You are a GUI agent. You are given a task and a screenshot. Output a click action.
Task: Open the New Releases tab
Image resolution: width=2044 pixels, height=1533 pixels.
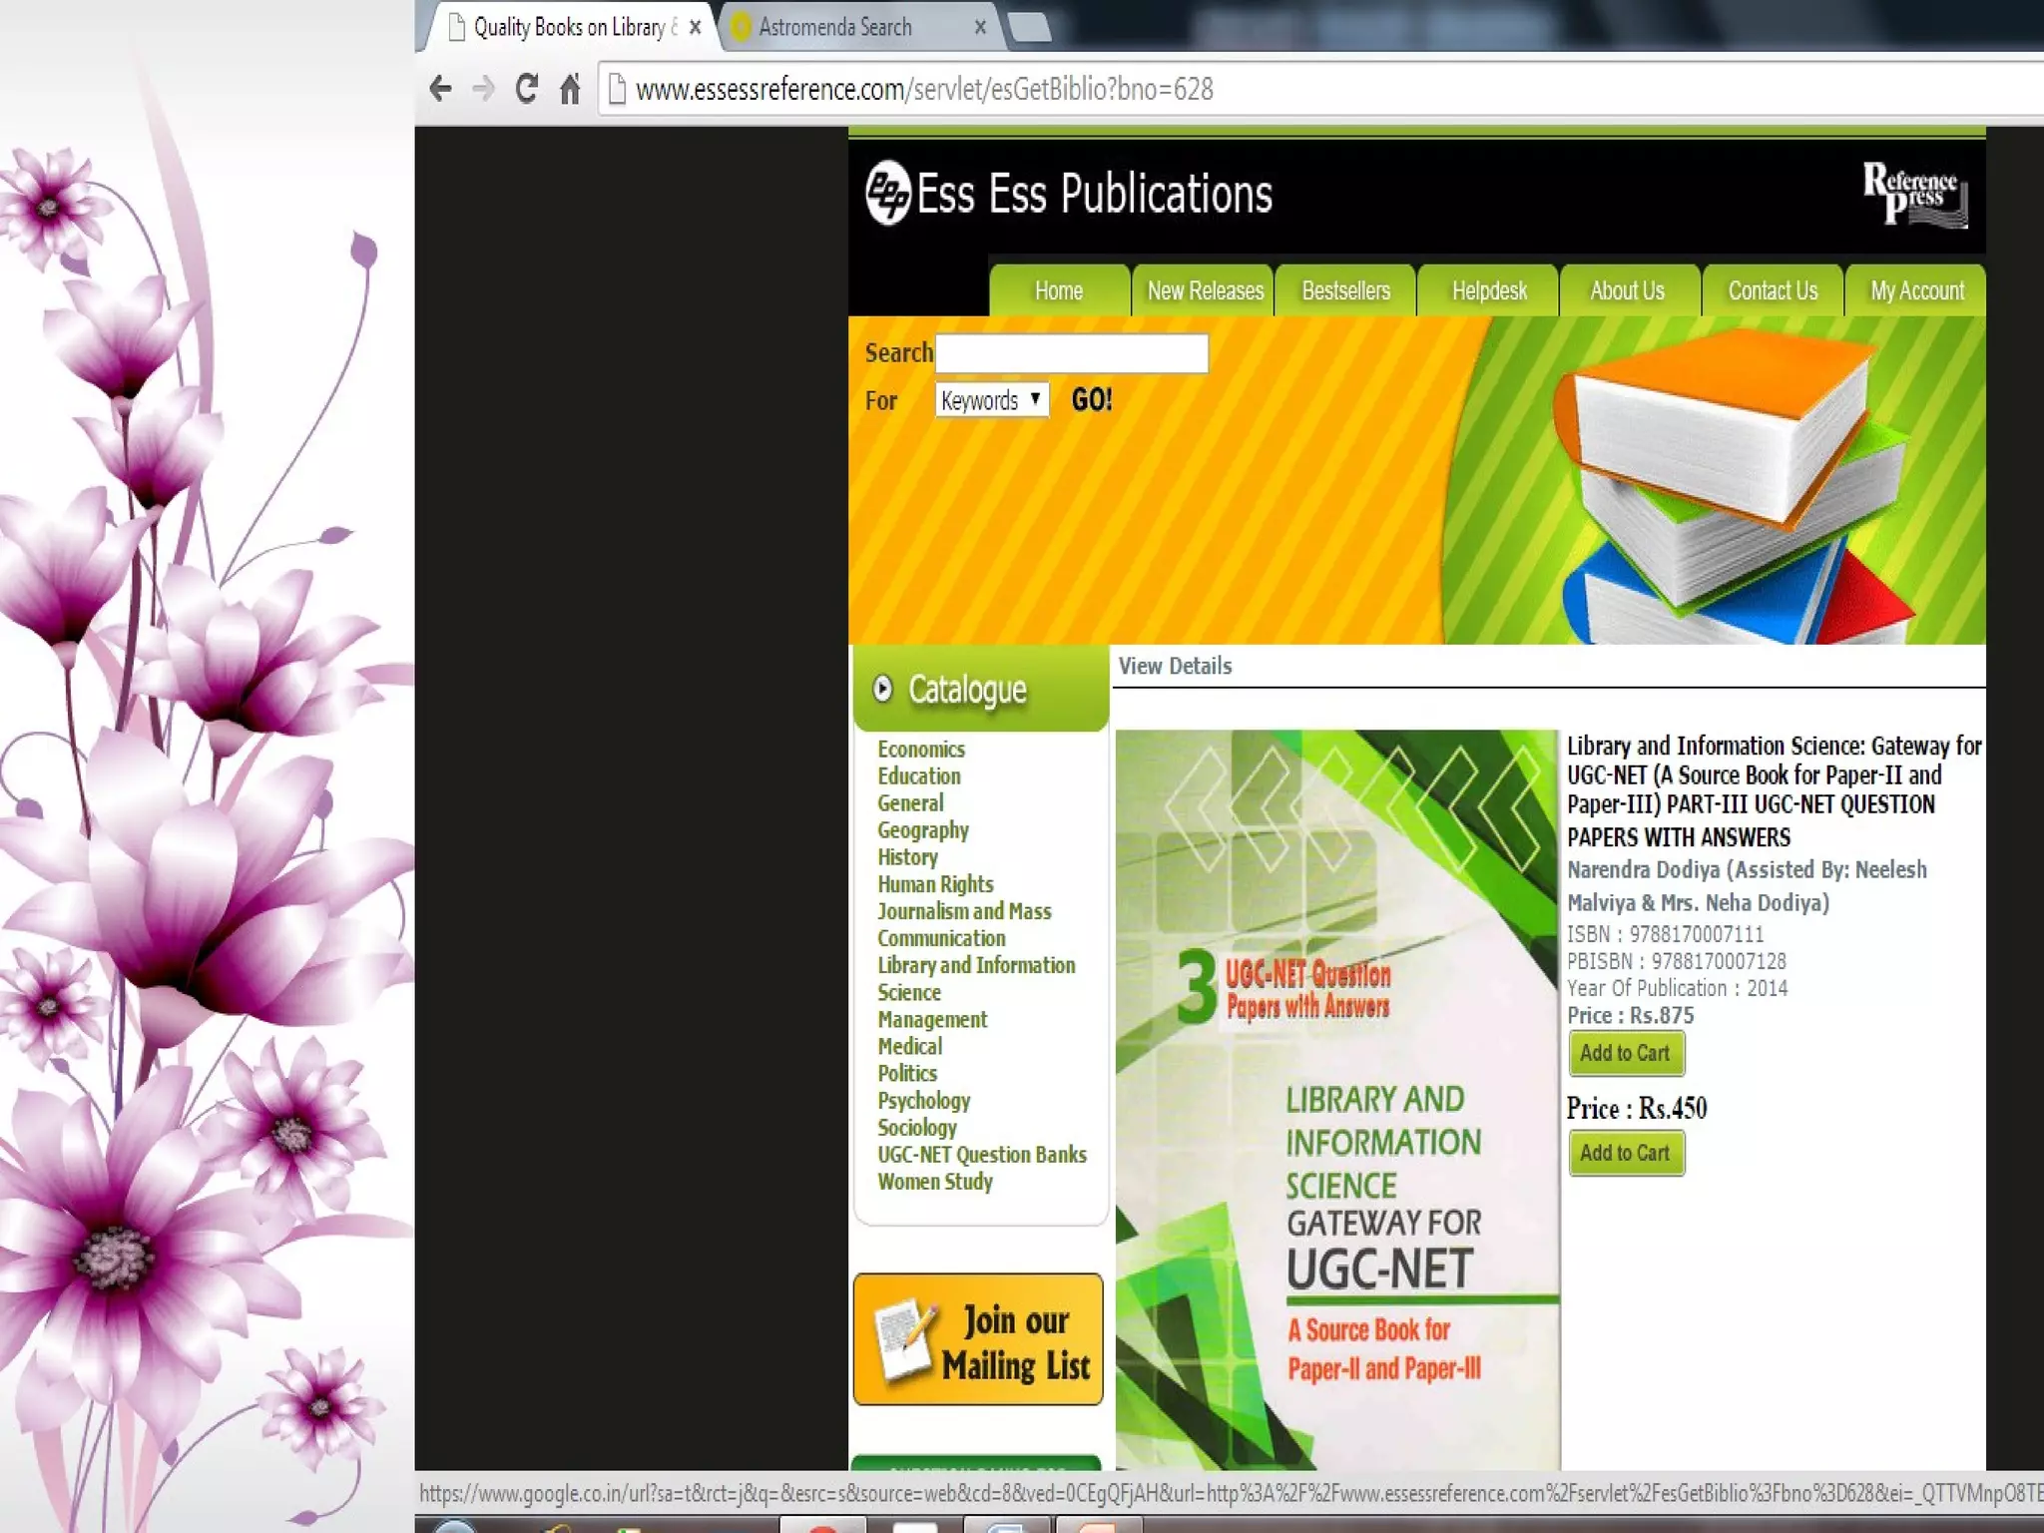point(1205,290)
